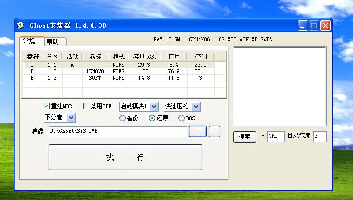Enable the 禁用IDE checkbox
The height and width of the screenshot is (200, 353).
86,106
